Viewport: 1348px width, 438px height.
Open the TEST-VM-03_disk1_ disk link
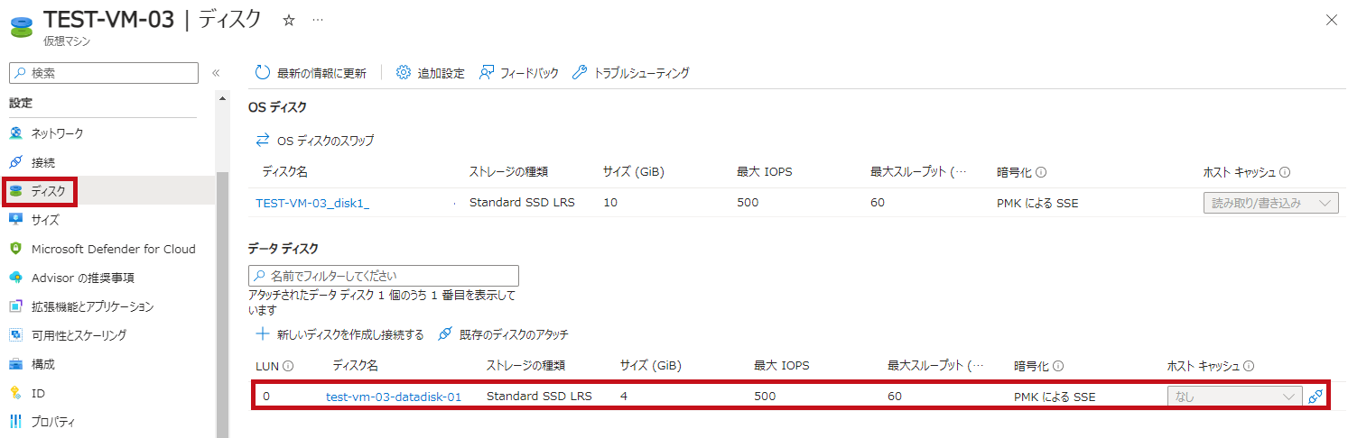coord(312,203)
